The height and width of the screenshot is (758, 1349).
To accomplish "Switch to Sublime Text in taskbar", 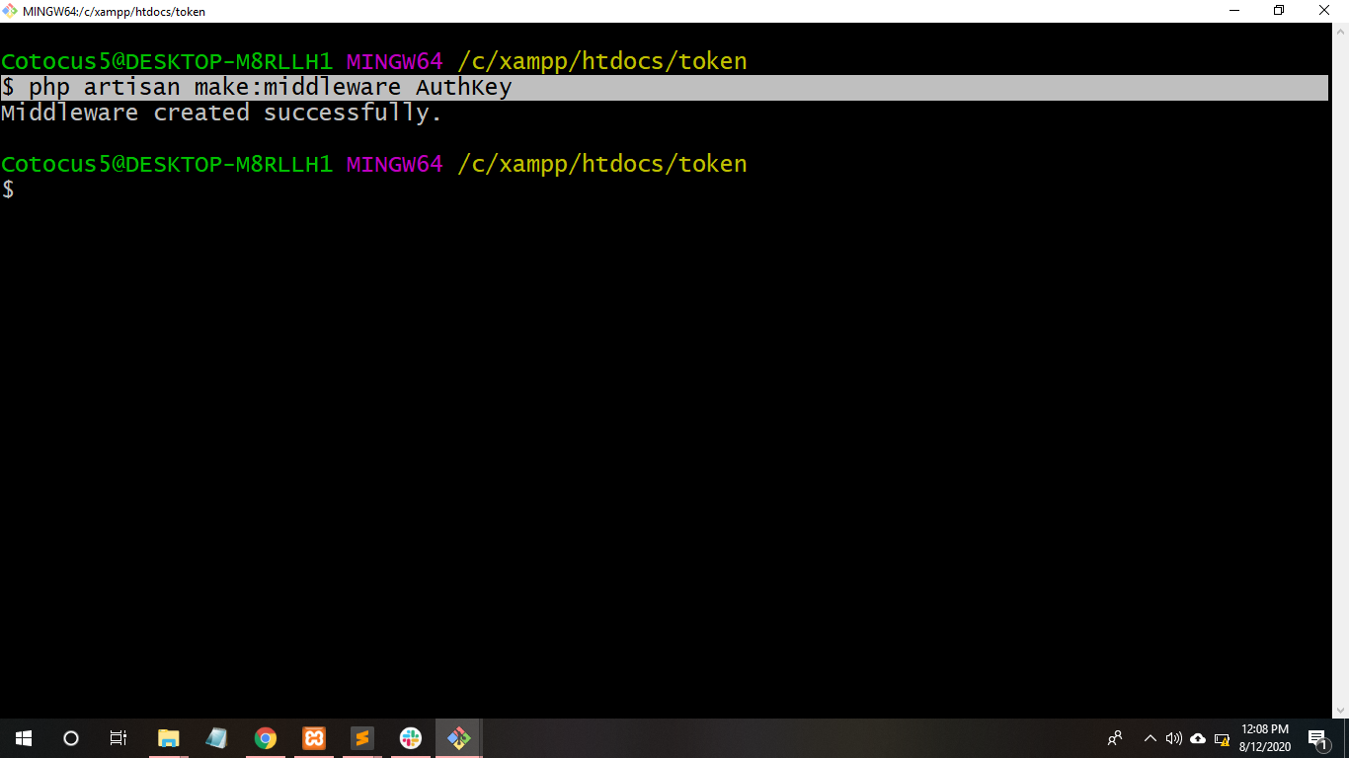I will 361,738.
